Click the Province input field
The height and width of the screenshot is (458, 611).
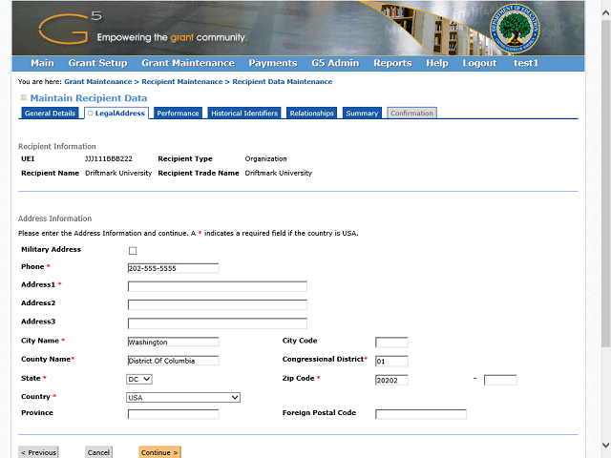click(174, 414)
